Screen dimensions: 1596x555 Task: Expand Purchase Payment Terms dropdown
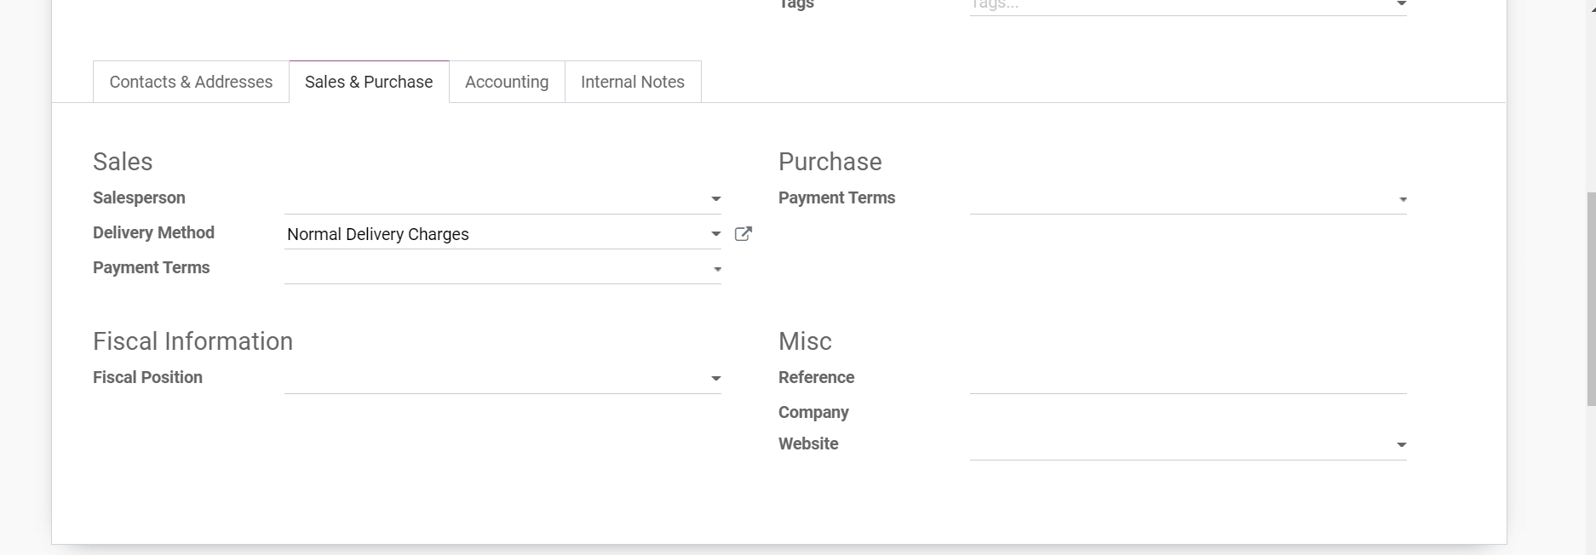[x=1402, y=199]
